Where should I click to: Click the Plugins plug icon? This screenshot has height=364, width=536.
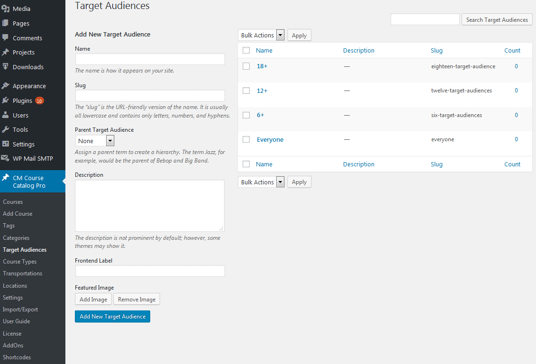pyautogui.click(x=5, y=100)
